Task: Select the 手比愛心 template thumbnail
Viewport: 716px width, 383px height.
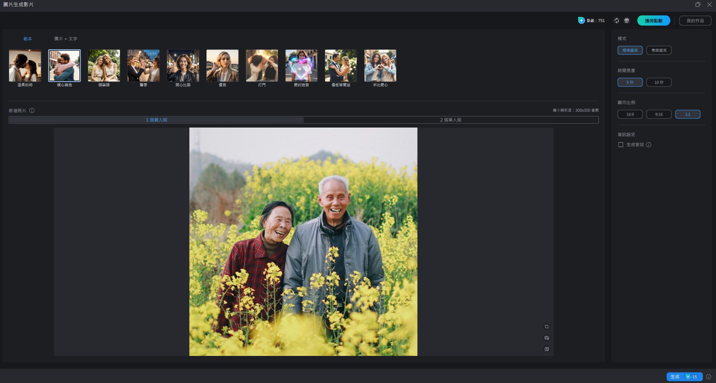Action: pyautogui.click(x=380, y=66)
